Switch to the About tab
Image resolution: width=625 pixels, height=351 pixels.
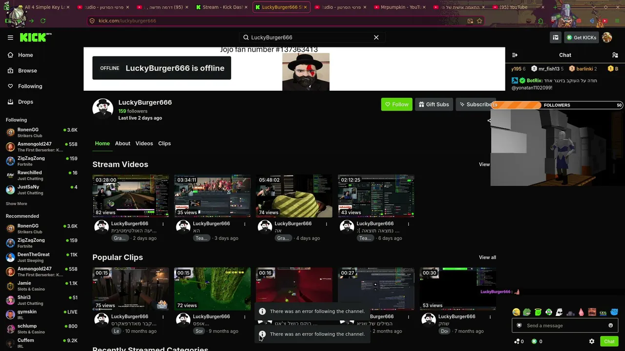[x=123, y=143]
